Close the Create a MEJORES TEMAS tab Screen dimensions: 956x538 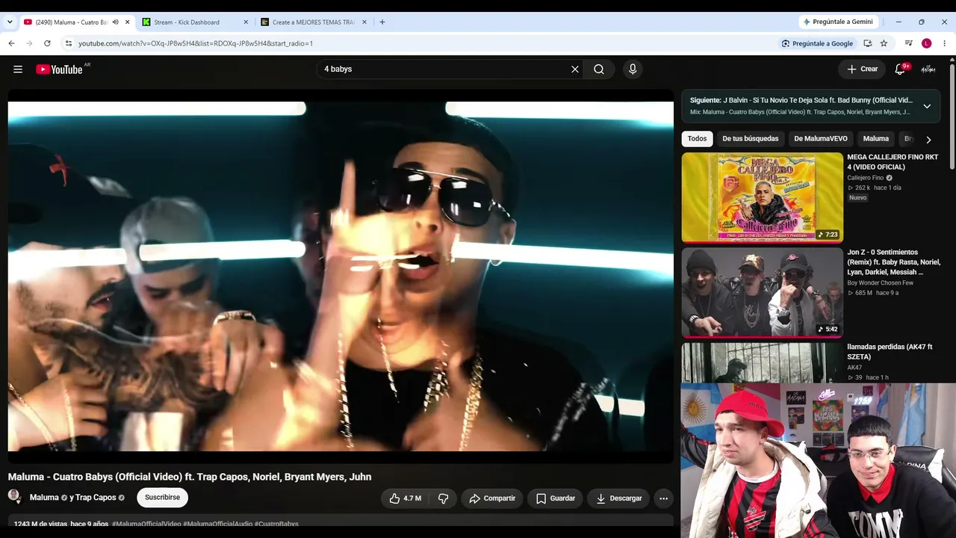[x=364, y=22]
